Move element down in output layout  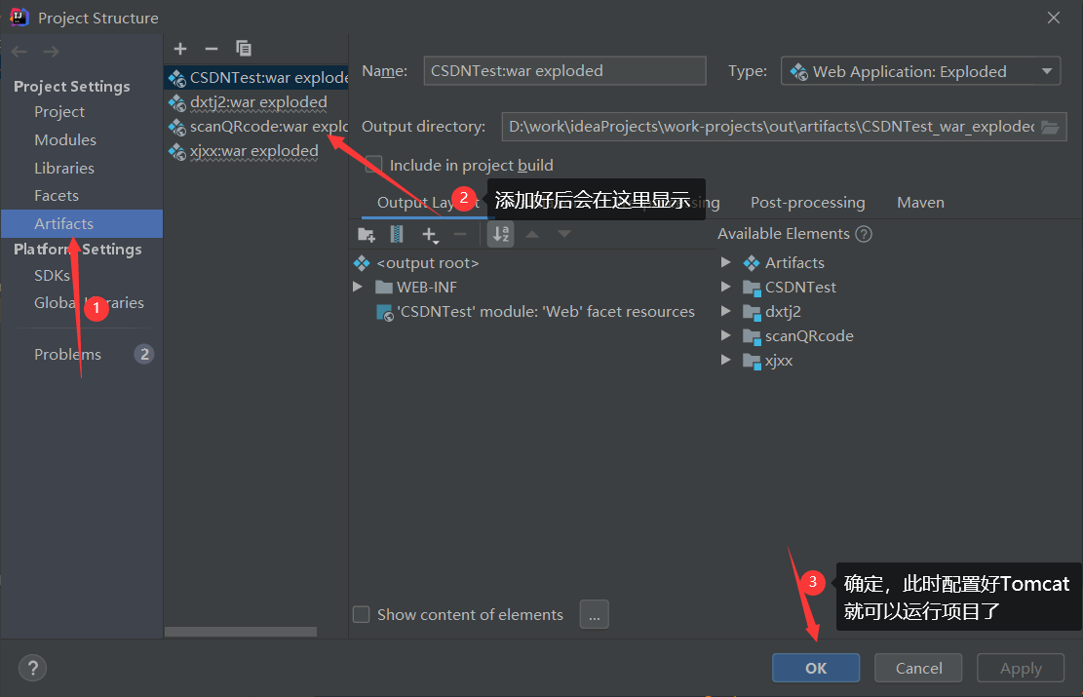tap(564, 234)
